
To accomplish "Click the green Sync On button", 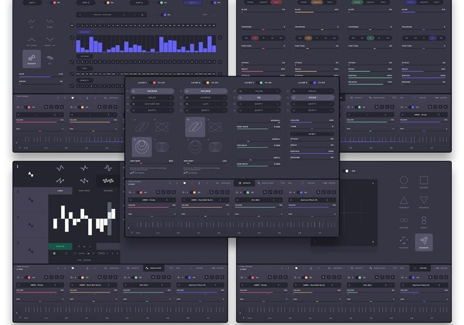I will (60, 246).
